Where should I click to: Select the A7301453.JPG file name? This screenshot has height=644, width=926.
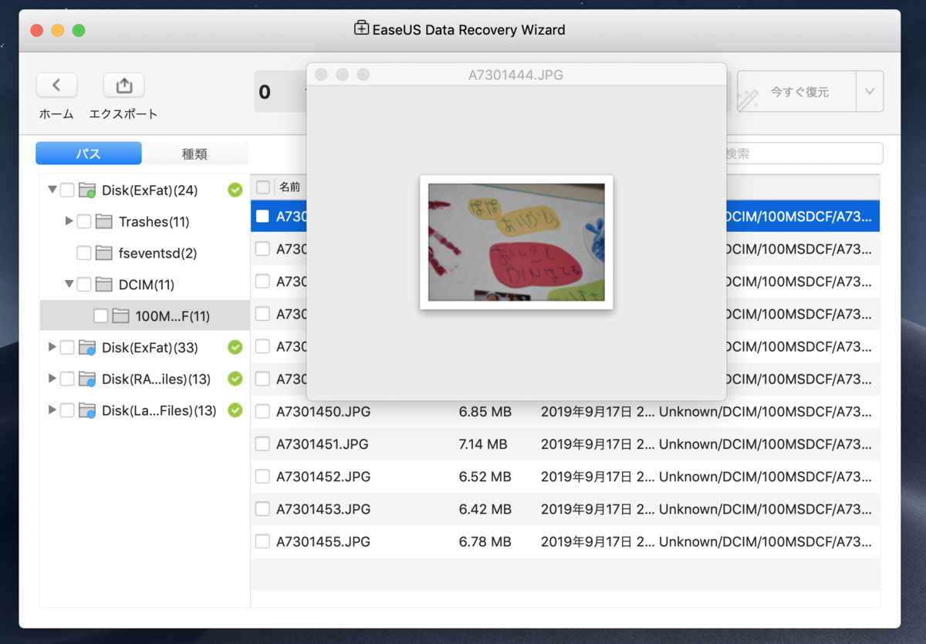[323, 509]
